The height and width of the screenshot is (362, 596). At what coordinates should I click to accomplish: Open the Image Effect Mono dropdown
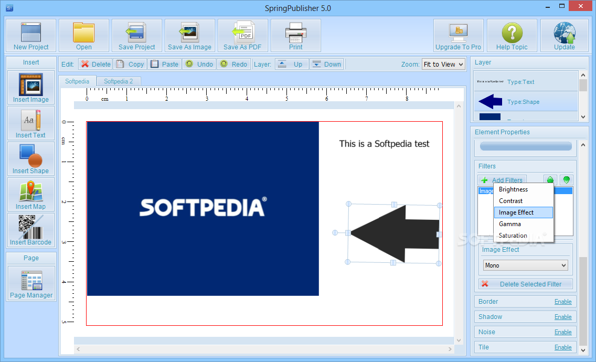tap(525, 265)
